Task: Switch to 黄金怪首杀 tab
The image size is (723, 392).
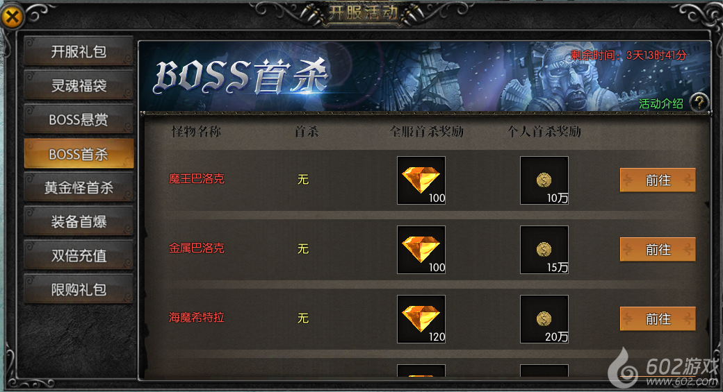Action: [x=79, y=188]
